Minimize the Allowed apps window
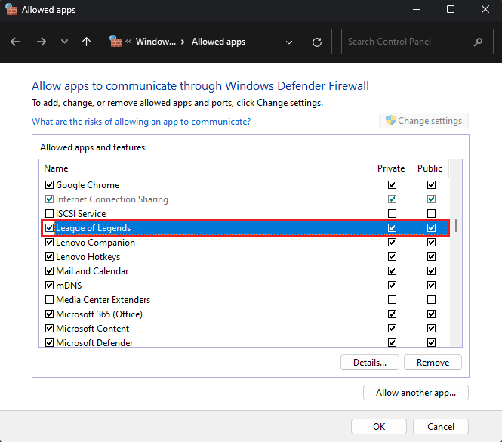Viewport: 502px width, 442px height. coord(417,9)
